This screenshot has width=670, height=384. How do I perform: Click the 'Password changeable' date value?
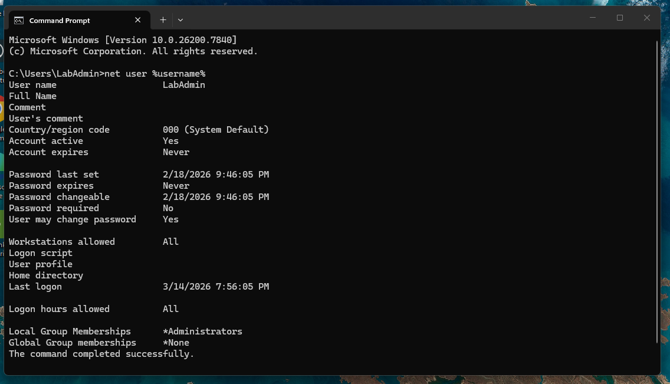pyautogui.click(x=216, y=197)
